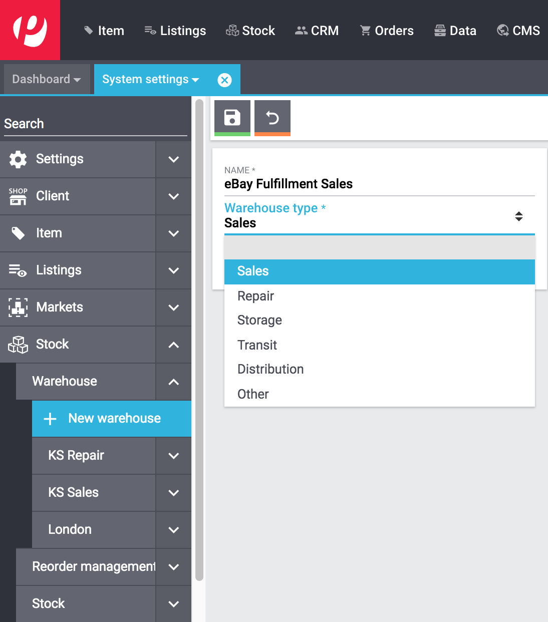Choose Distribution from warehouse type list

pos(380,370)
